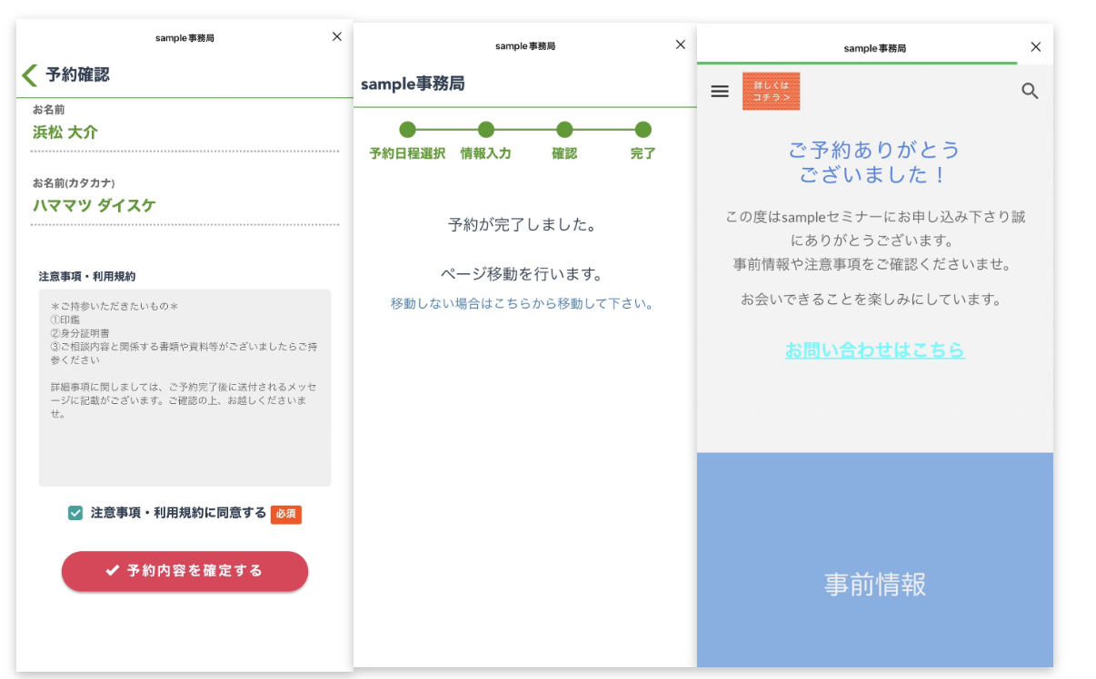This screenshot has width=1096, height=679.
Task: Toggle the 注意事項・利用規約に同意する checkbox
Action: coord(75,513)
